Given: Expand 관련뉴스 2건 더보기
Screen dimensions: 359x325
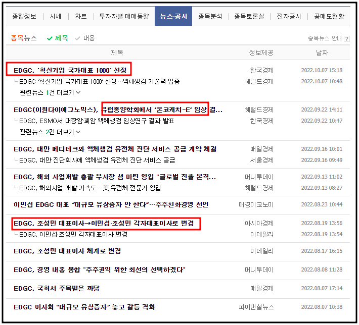Looking at the screenshot, I should (50, 132).
